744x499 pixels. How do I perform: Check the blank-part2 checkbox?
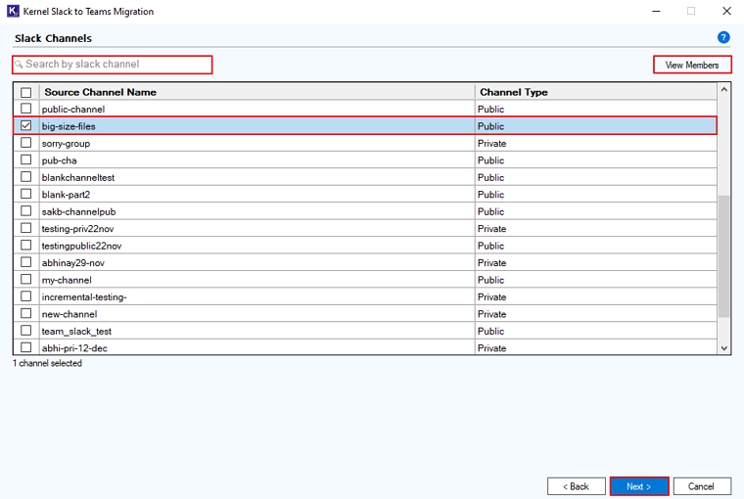coord(26,194)
